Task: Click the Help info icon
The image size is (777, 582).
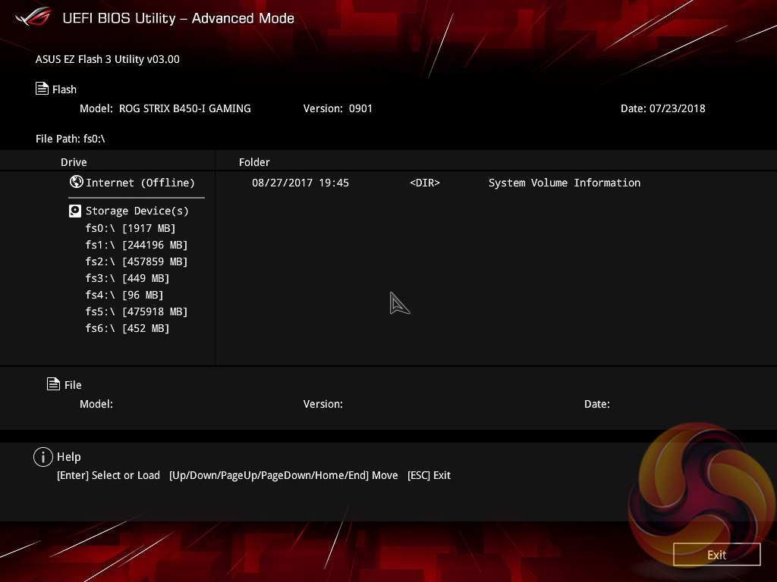Action: (x=42, y=456)
